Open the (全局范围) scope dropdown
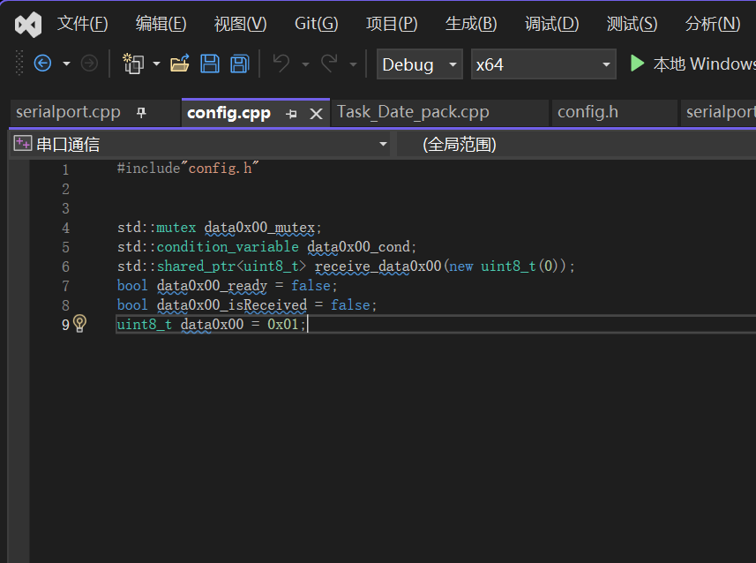 (577, 144)
